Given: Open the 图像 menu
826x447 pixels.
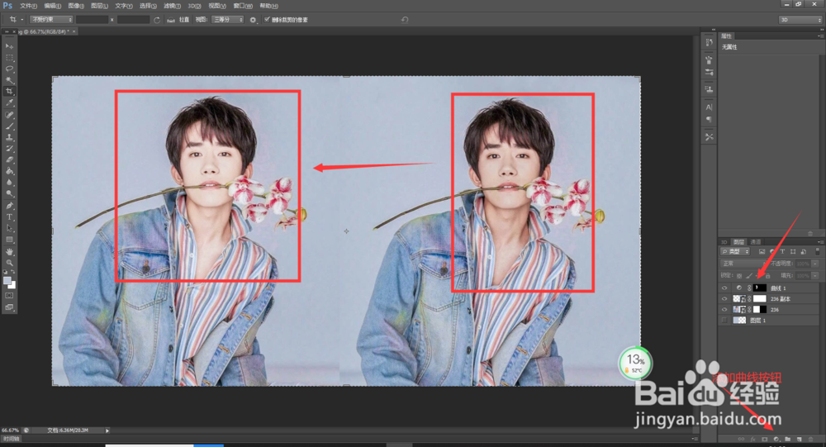Looking at the screenshot, I should (x=76, y=6).
